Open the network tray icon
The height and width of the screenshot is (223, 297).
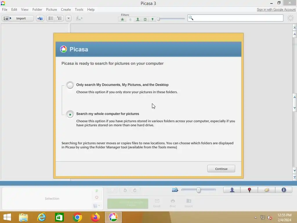262,217
